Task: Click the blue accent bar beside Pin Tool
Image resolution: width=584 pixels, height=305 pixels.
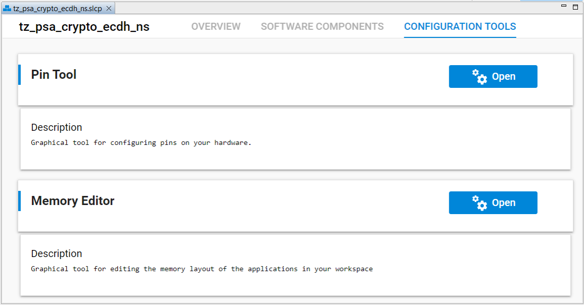Action: coord(19,74)
